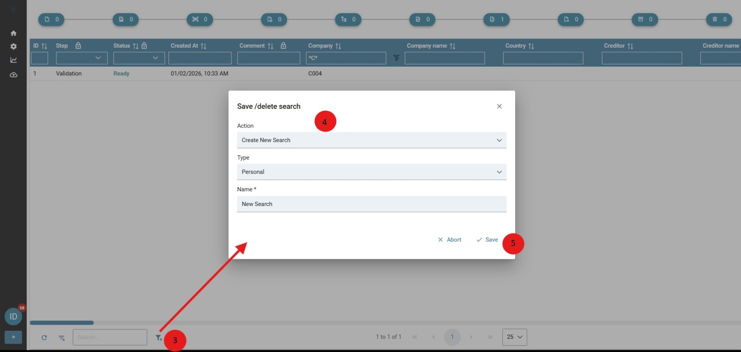Screen dimensions: 741x352
Task: Click the Home icon in left sidebar
Action: coord(14,33)
